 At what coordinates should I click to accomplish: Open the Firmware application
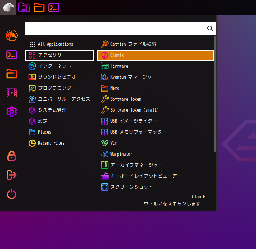click(155, 66)
